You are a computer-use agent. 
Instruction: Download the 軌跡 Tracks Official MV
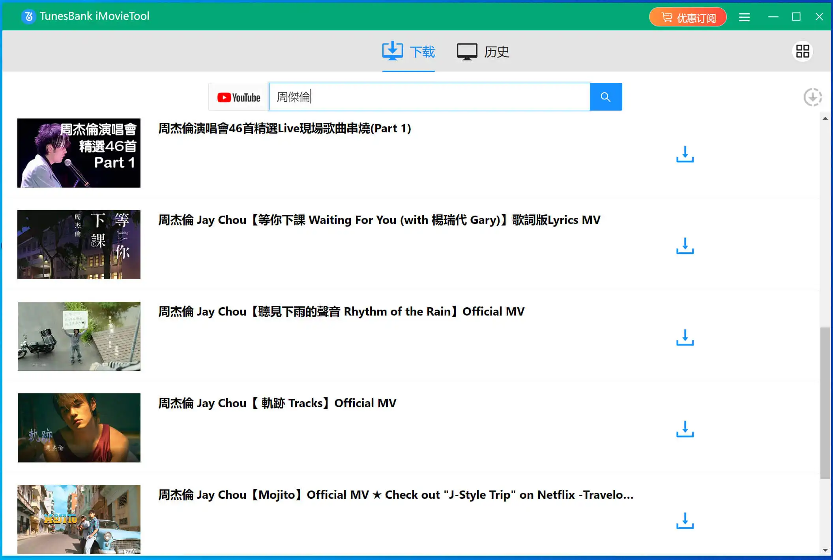tap(685, 429)
